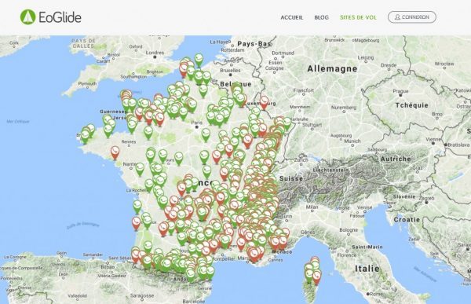The width and height of the screenshot is (471, 304).
Task: Select the northernmost green marker near Calais coast
Action: click(x=199, y=60)
